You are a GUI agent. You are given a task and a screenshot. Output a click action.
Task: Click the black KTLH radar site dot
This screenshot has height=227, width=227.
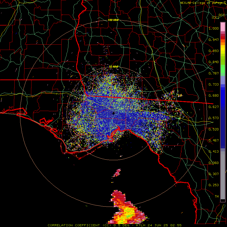click(x=113, y=113)
